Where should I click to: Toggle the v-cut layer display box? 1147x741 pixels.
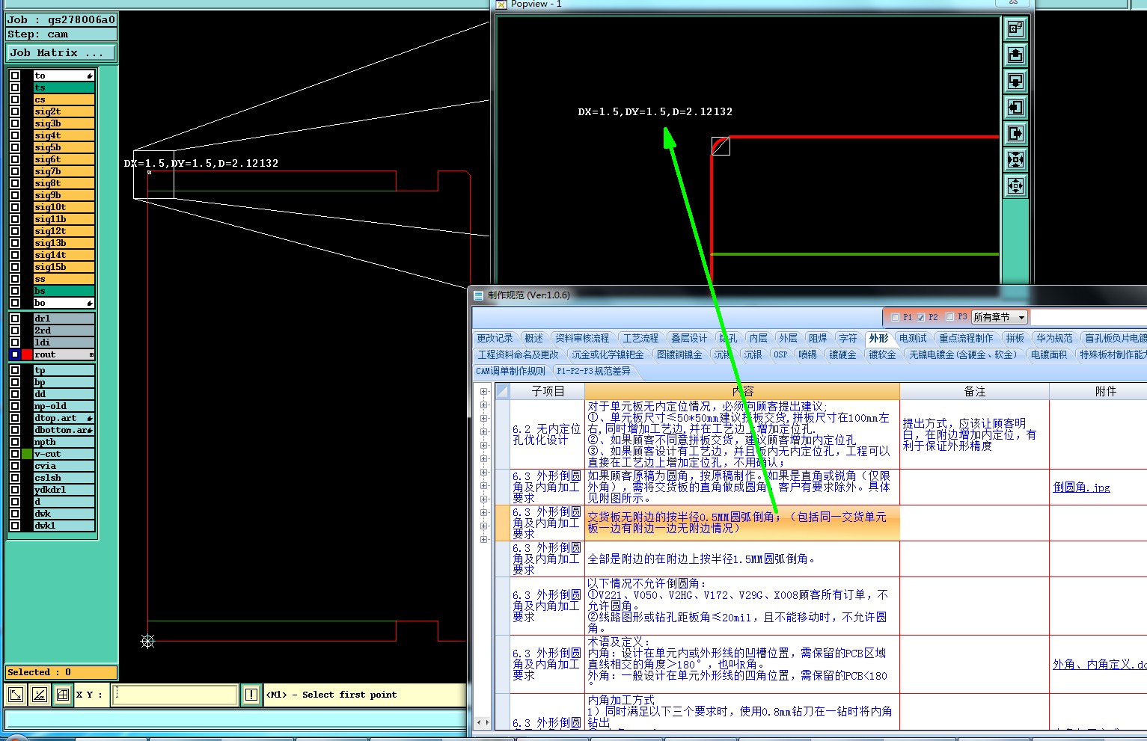pyautogui.click(x=15, y=454)
